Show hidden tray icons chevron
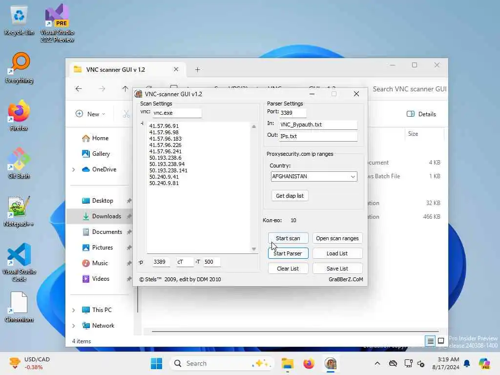The image size is (500, 375). coord(377,363)
